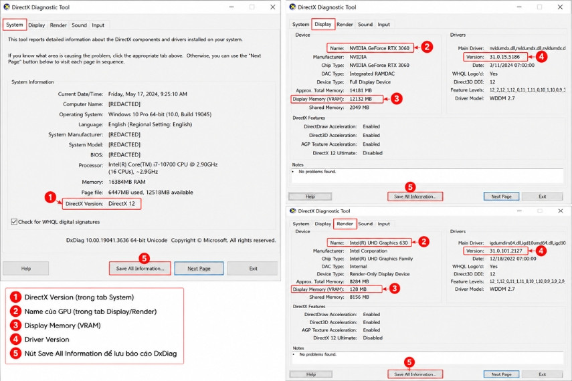
Task: Save All Information in Display window
Action: pos(415,197)
